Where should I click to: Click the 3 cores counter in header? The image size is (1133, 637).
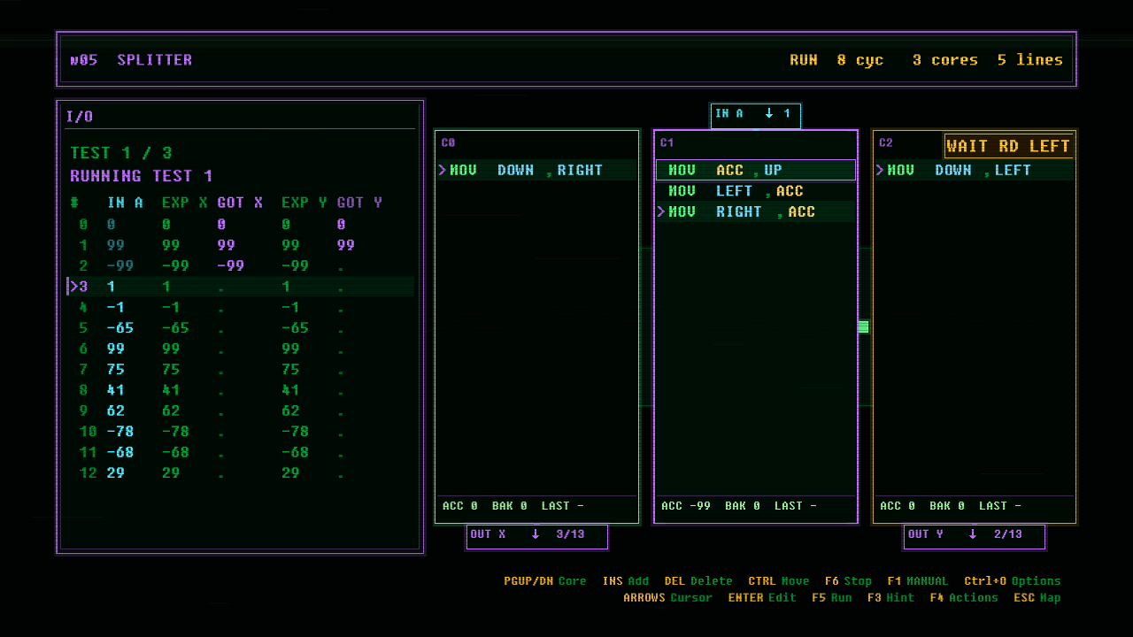click(x=945, y=60)
